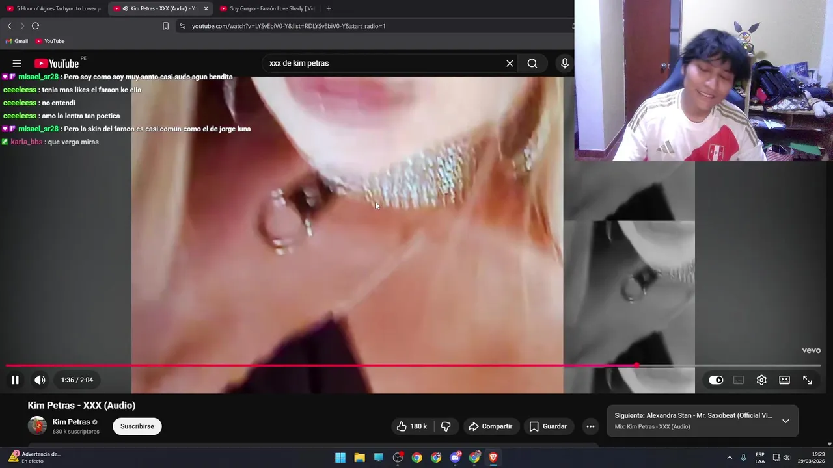Mute the player volume speaker icon

(40, 380)
